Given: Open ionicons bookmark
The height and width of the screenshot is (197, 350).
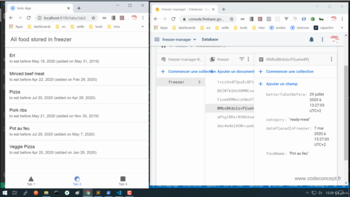Looking at the screenshot, I should tap(300, 28).
